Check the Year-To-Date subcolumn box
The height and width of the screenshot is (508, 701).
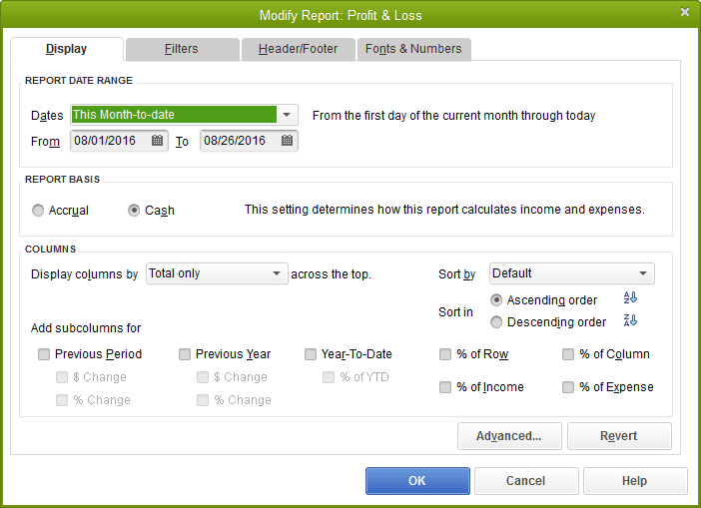(x=312, y=354)
